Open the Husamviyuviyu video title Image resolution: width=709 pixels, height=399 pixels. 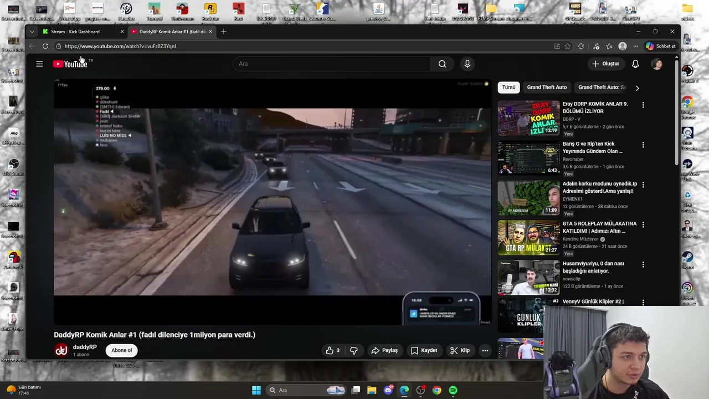593,267
